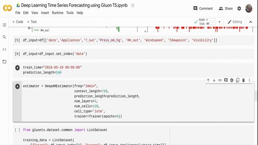Click the train_time date string line
Screen dimensions: 258x145
click(x=52, y=67)
